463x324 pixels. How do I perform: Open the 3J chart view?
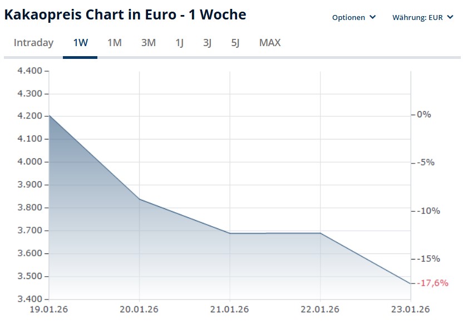click(x=207, y=43)
